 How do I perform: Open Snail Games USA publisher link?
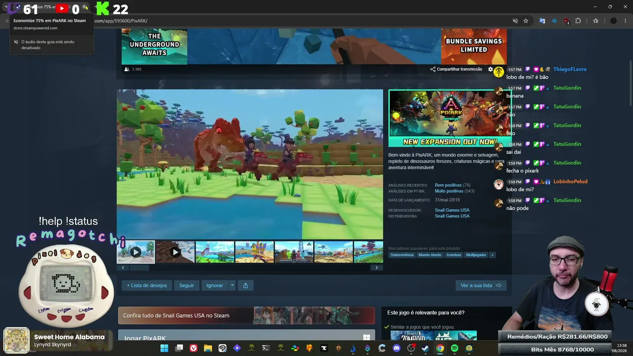452,216
